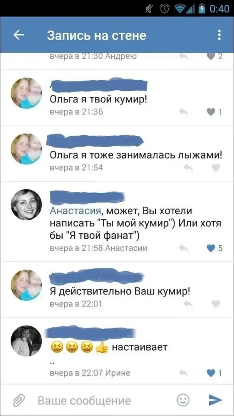Reply to the "Ольга я твой кумир!" comment
The image size is (234, 416).
(x=183, y=112)
